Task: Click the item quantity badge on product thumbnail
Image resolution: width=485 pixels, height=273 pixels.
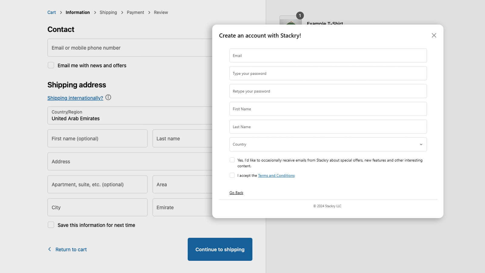Action: pos(300,15)
